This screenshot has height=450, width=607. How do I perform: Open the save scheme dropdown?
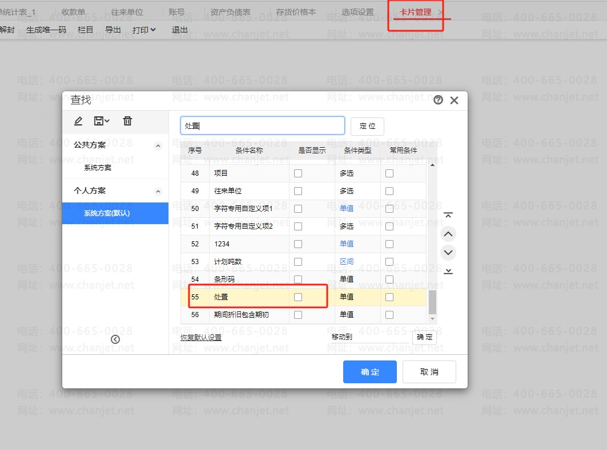[x=102, y=121]
